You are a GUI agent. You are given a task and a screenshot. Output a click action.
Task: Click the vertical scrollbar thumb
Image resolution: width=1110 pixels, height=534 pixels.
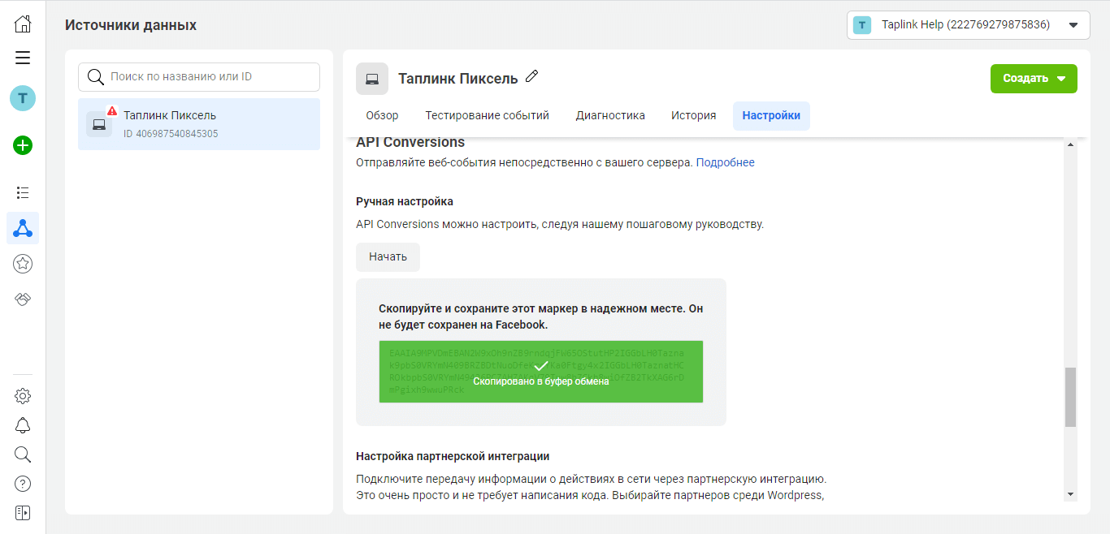tap(1070, 397)
